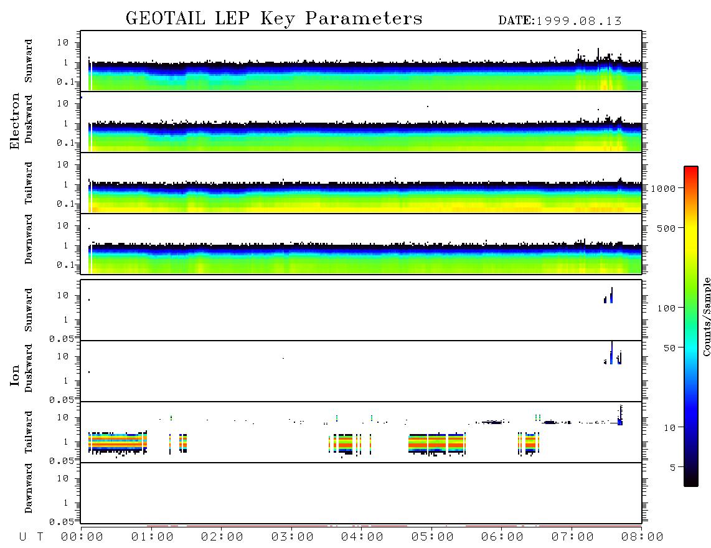Click the Electron Duskward spectrogram panel
The image size is (711, 548).
pyautogui.click(x=361, y=121)
